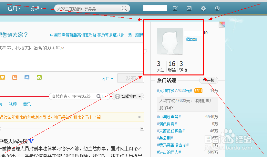Image resolution: width=267 pixels, height=157 pixels.
Task: Click the topic description 人均存款77623元，你拖祖国后腿了吗
Action: 187,104
